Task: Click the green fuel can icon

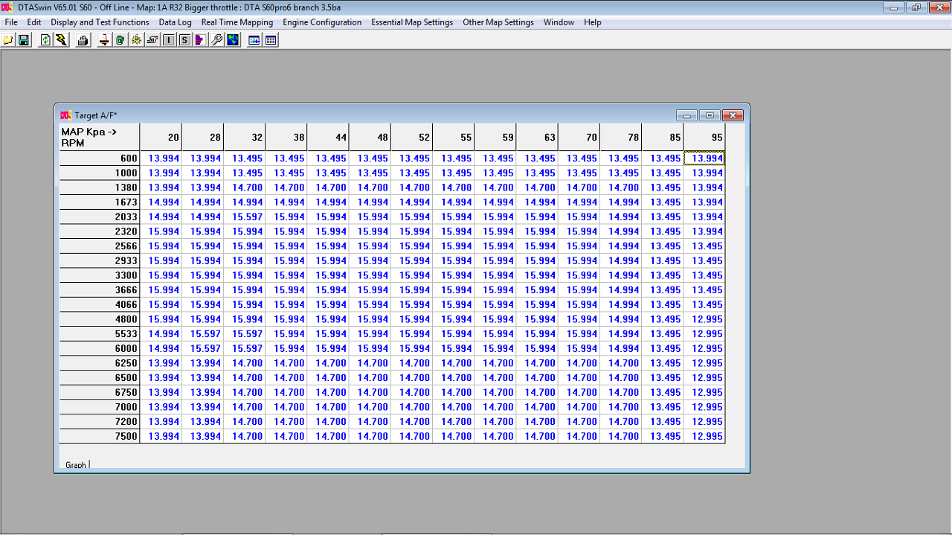Action: [120, 40]
